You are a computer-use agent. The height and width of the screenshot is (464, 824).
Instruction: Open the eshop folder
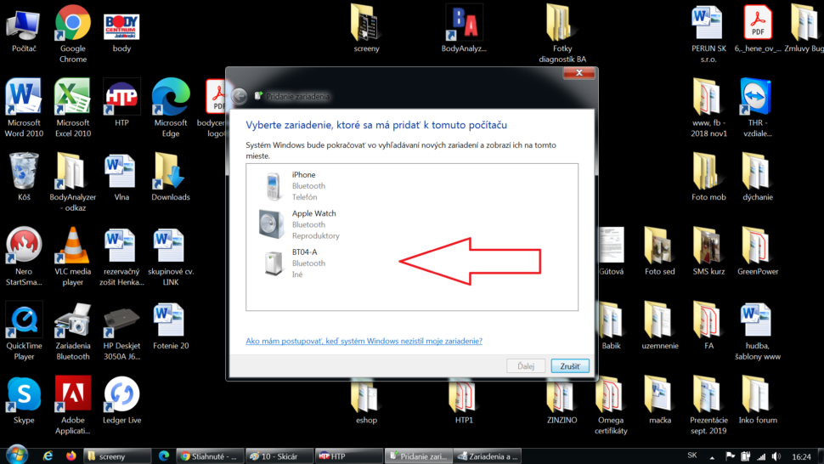click(366, 403)
